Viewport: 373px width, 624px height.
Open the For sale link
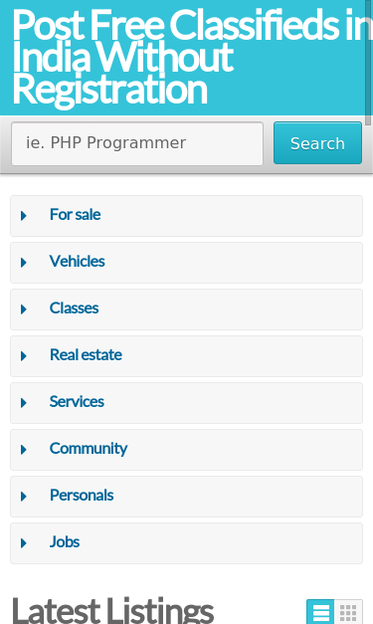(x=76, y=215)
